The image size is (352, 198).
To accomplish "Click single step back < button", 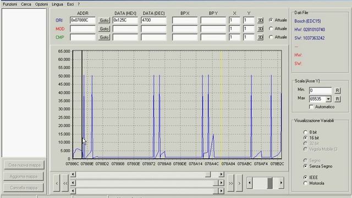I will point(57,183).
